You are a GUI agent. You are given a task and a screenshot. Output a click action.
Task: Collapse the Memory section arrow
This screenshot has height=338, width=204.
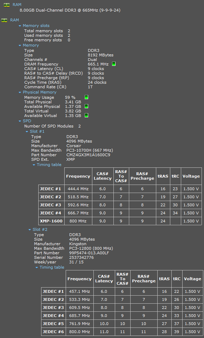click(20, 46)
